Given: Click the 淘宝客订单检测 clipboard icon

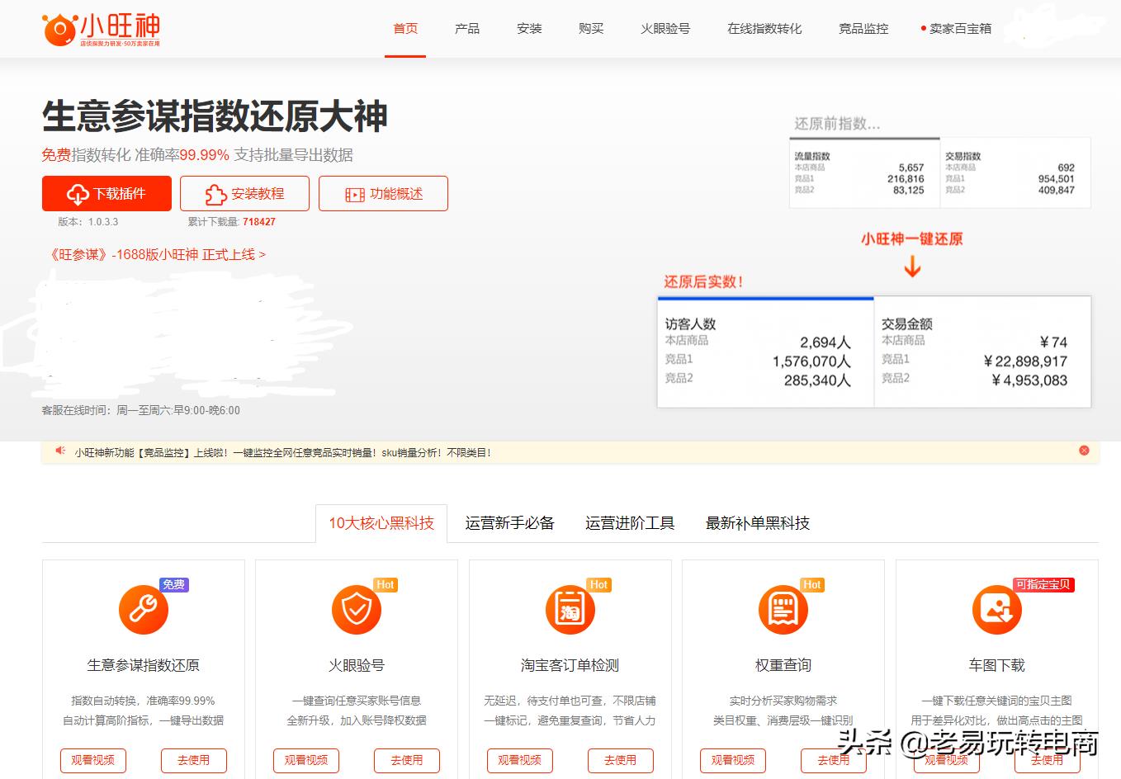Looking at the screenshot, I should 570,610.
